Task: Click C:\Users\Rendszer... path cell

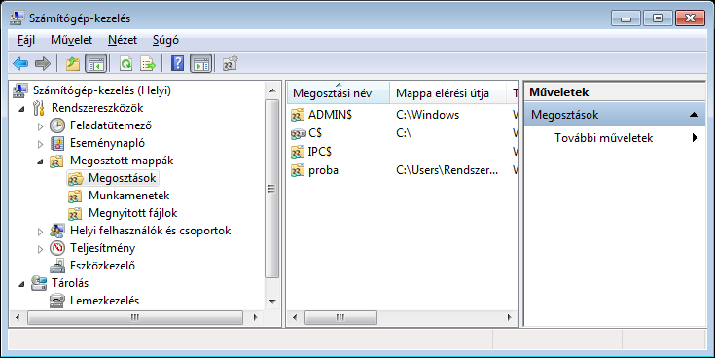Action: click(x=447, y=170)
